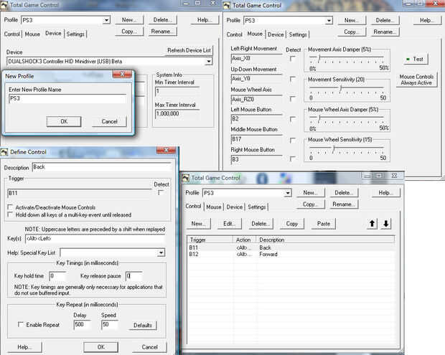Click Edit button in control list window
The image size is (445, 355).
[229, 224]
